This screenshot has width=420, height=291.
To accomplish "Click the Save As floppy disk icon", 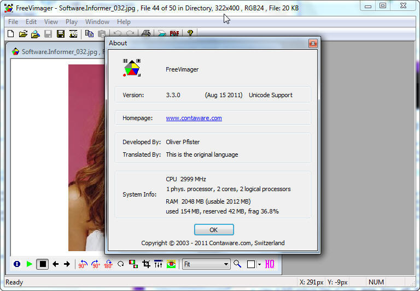I will click(x=61, y=34).
